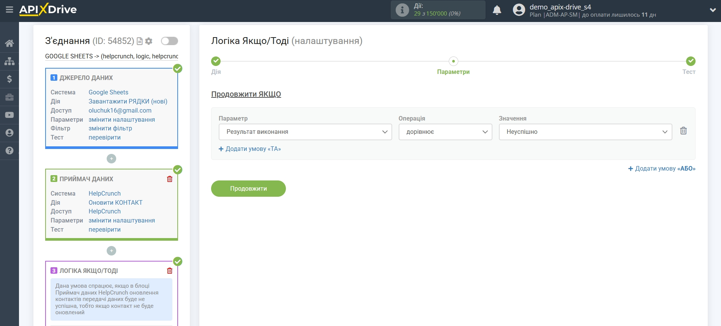
Task: Click the actions info icon
Action: [402, 10]
